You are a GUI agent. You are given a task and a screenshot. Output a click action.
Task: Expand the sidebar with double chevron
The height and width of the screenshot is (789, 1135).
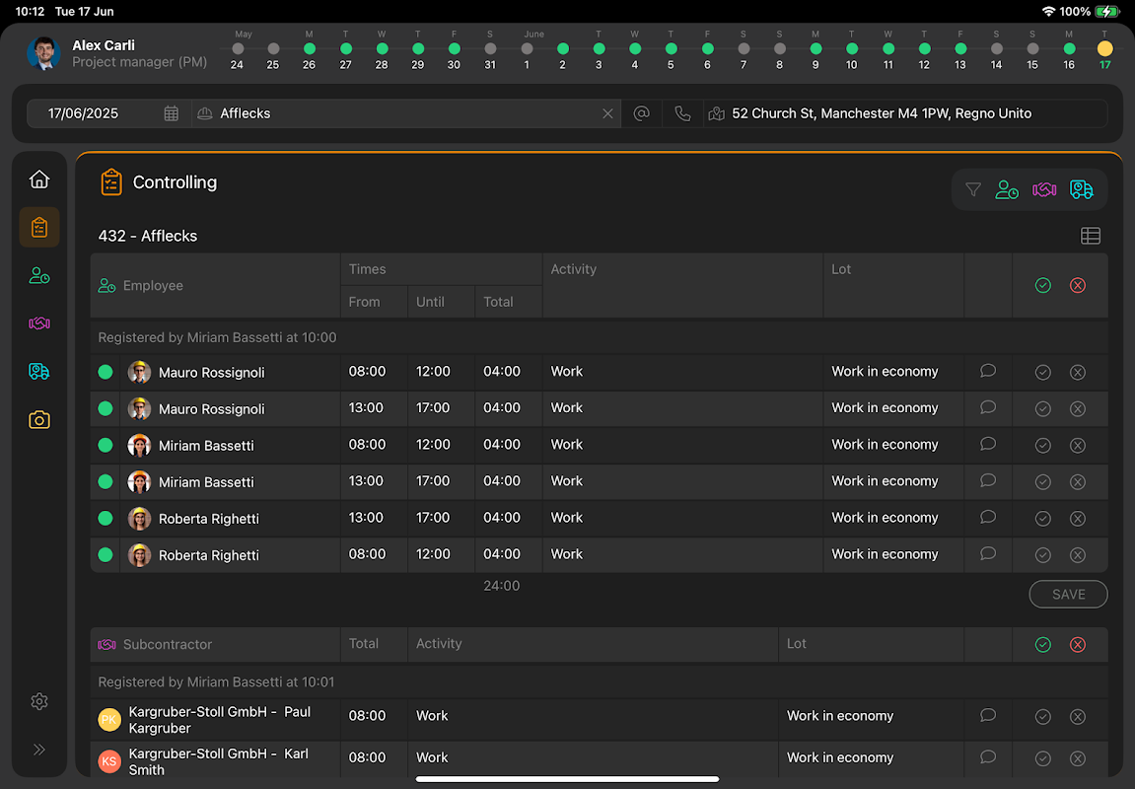(x=39, y=750)
